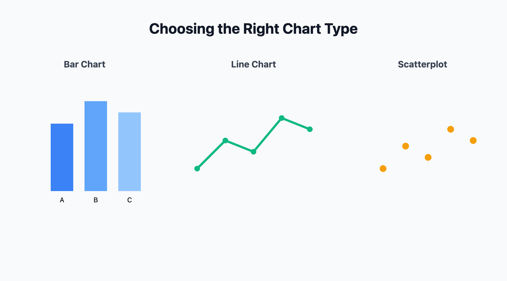The width and height of the screenshot is (507, 281).
Task: Click the second orange dot from left
Action: [406, 146]
